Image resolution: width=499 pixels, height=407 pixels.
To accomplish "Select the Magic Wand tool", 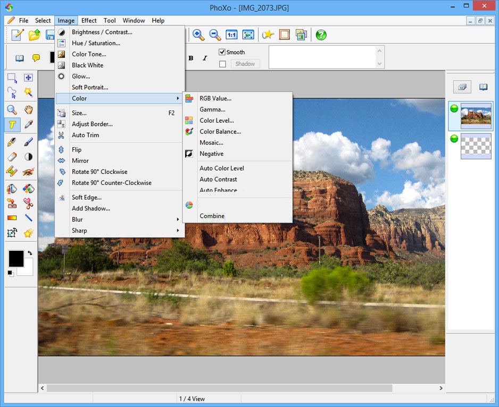I will pos(28,92).
